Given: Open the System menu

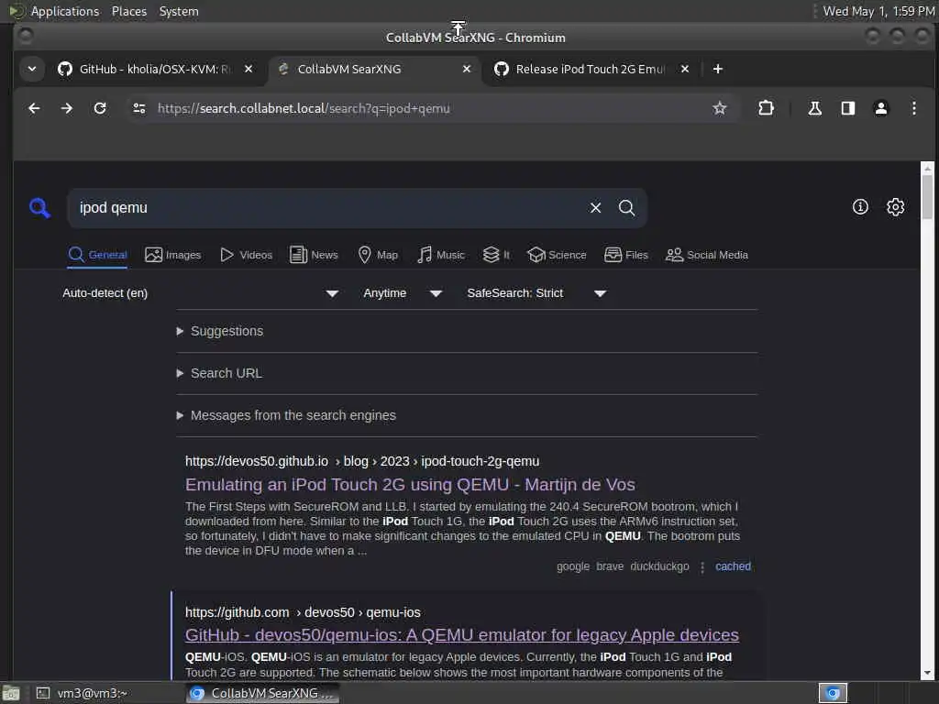Looking at the screenshot, I should pyautogui.click(x=179, y=11).
